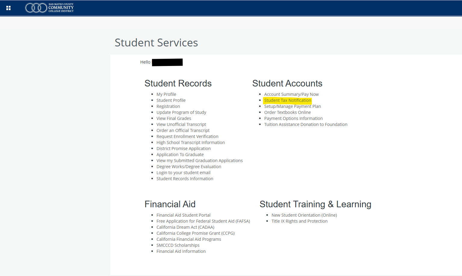This screenshot has width=462, height=276.
Task: Open View Final Grades
Action: click(174, 118)
